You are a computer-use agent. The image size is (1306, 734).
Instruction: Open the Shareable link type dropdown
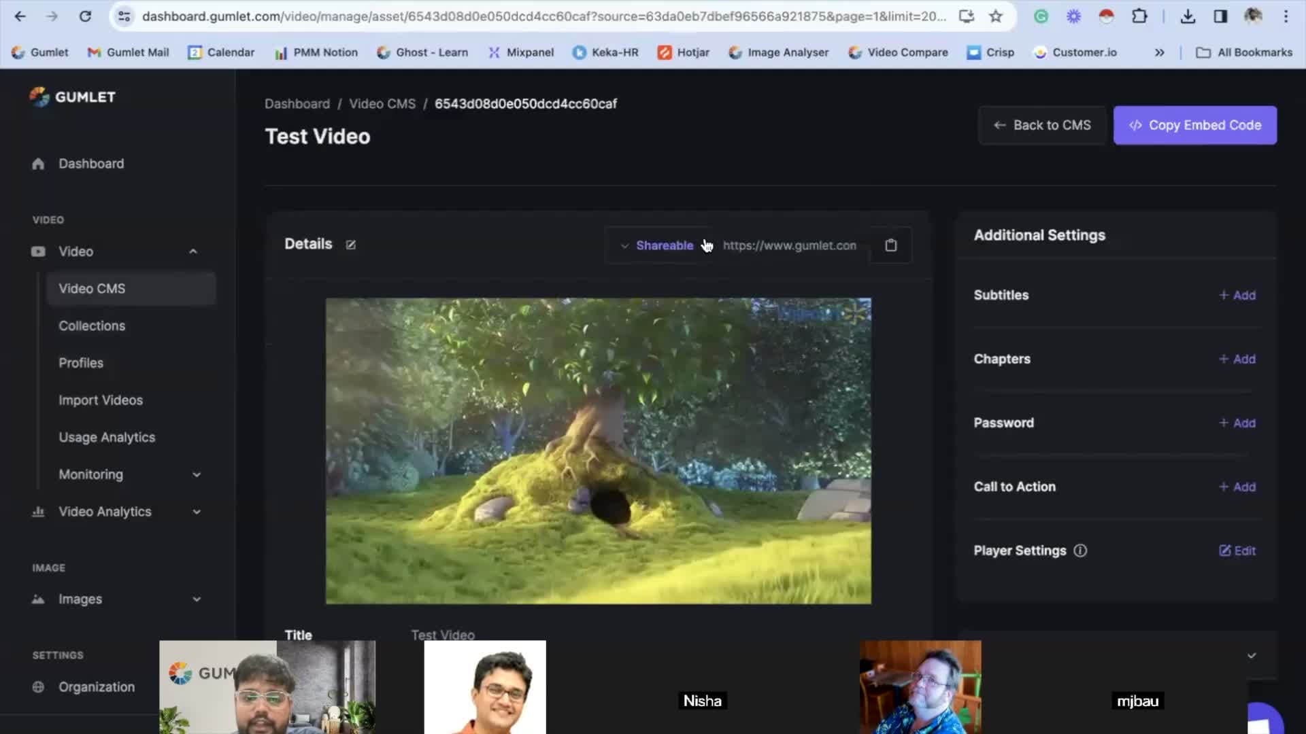[657, 245]
